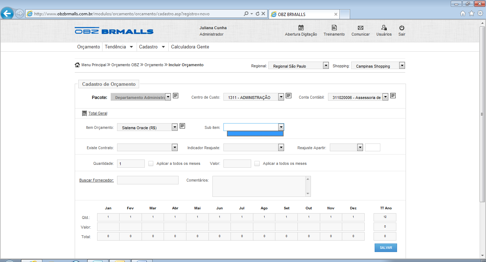Select the highlighted Sub item list option
The image size is (486, 262).
coord(255,133)
